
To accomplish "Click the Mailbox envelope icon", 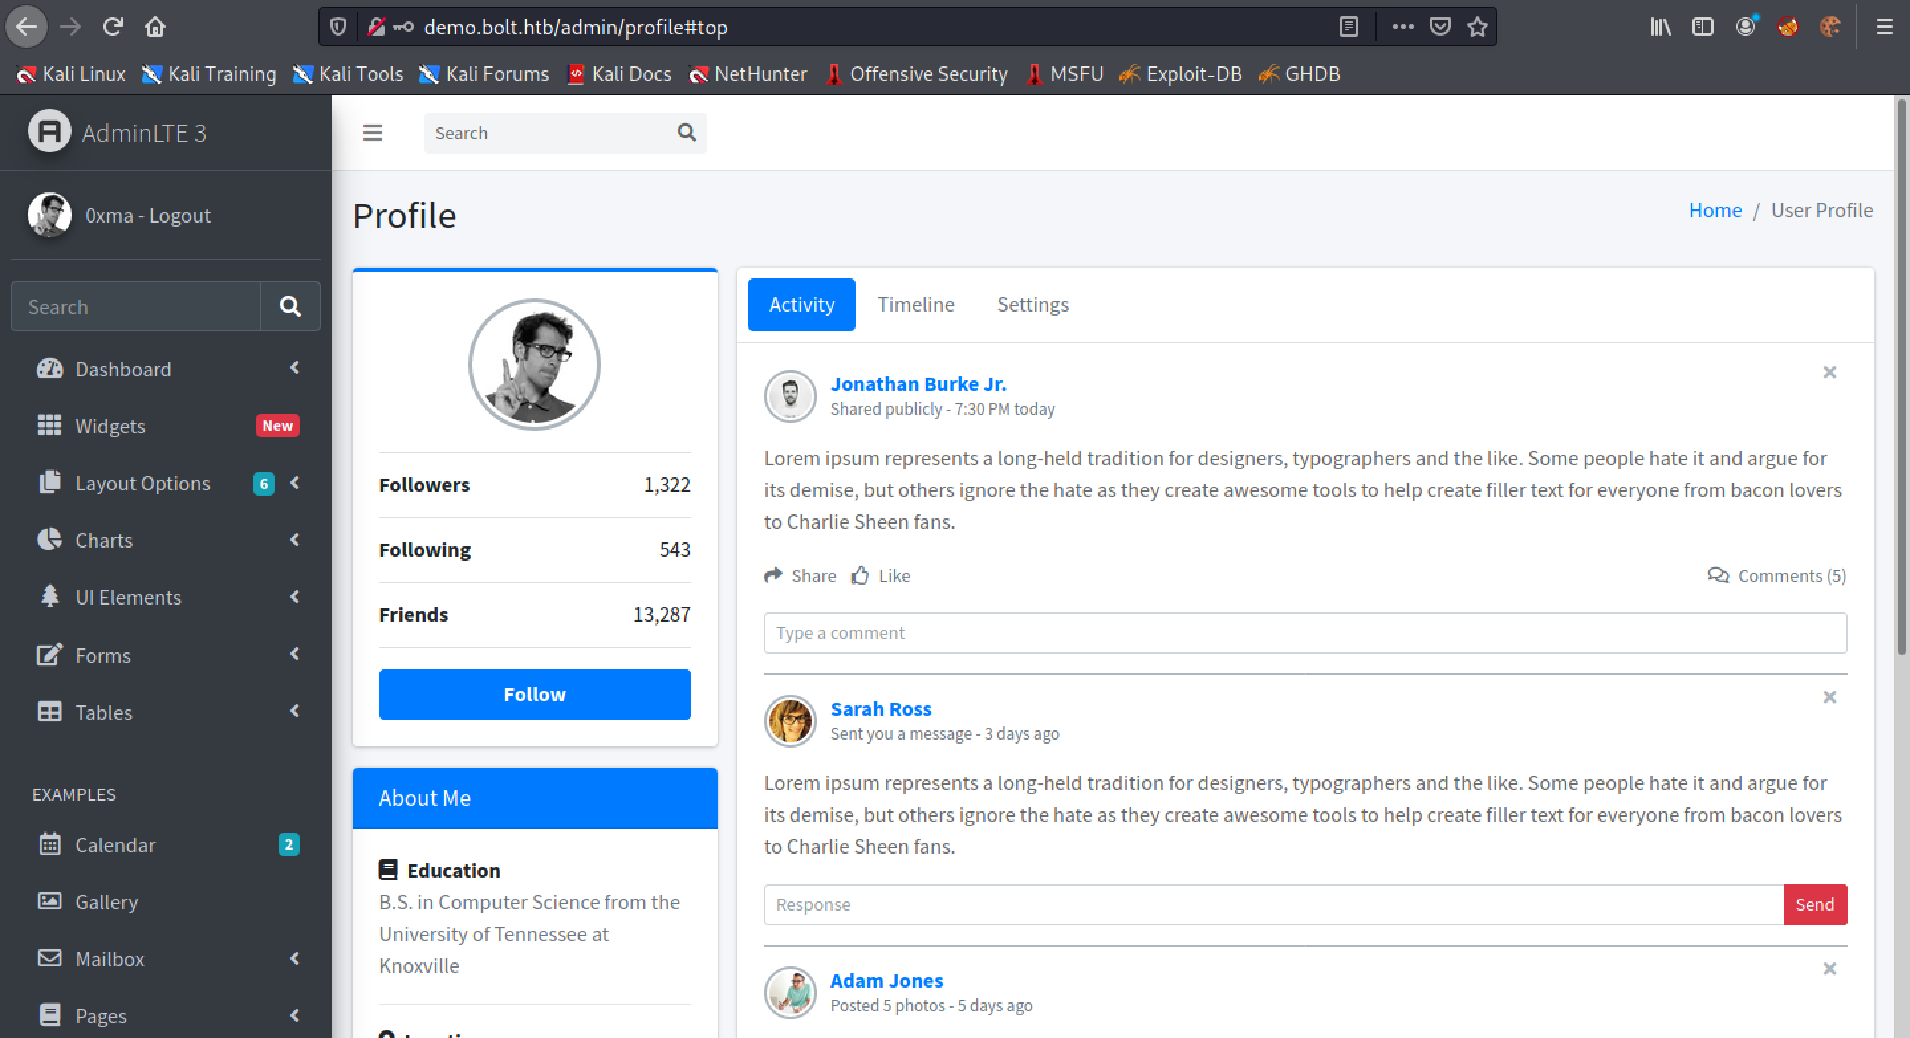I will point(50,958).
